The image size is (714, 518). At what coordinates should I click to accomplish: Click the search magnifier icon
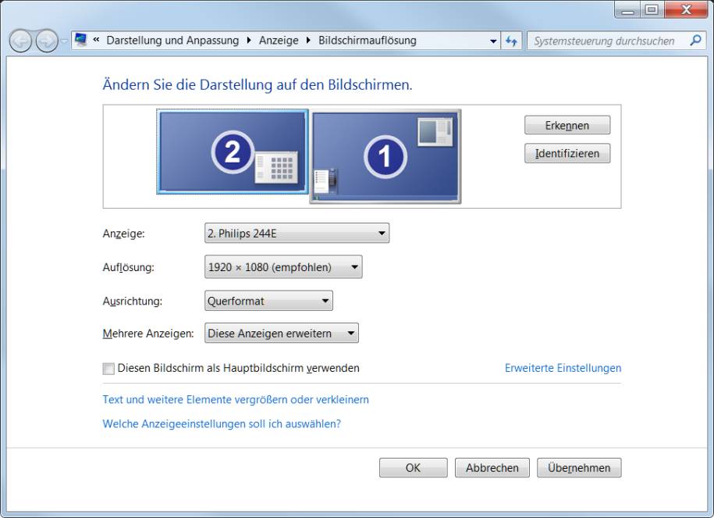[x=695, y=41]
